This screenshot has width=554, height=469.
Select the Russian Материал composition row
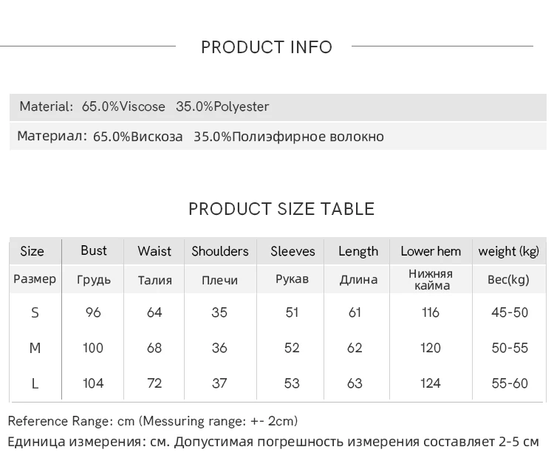pos(200,137)
